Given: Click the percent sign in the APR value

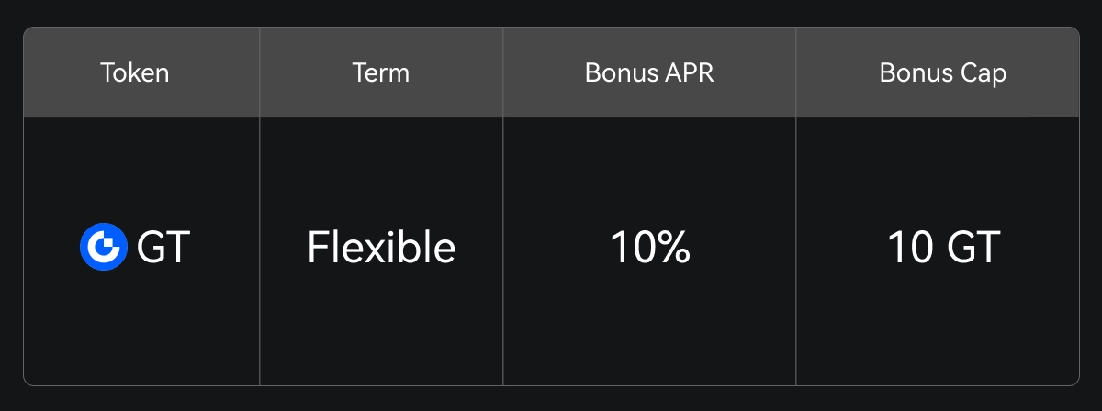Looking at the screenshot, I should coord(674,248).
